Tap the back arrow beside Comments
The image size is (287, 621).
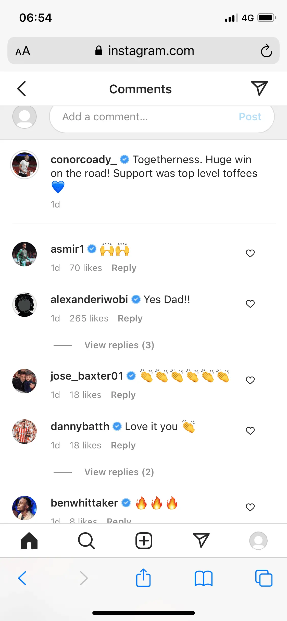click(x=22, y=89)
